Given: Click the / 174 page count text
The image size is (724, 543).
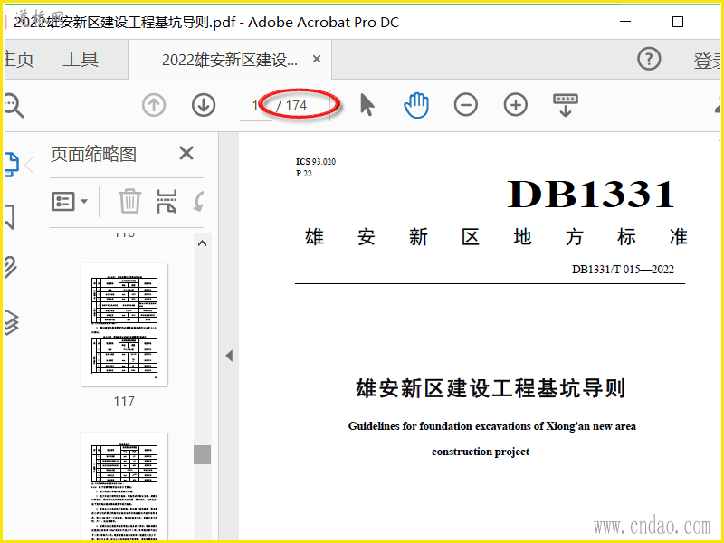Looking at the screenshot, I should (291, 106).
